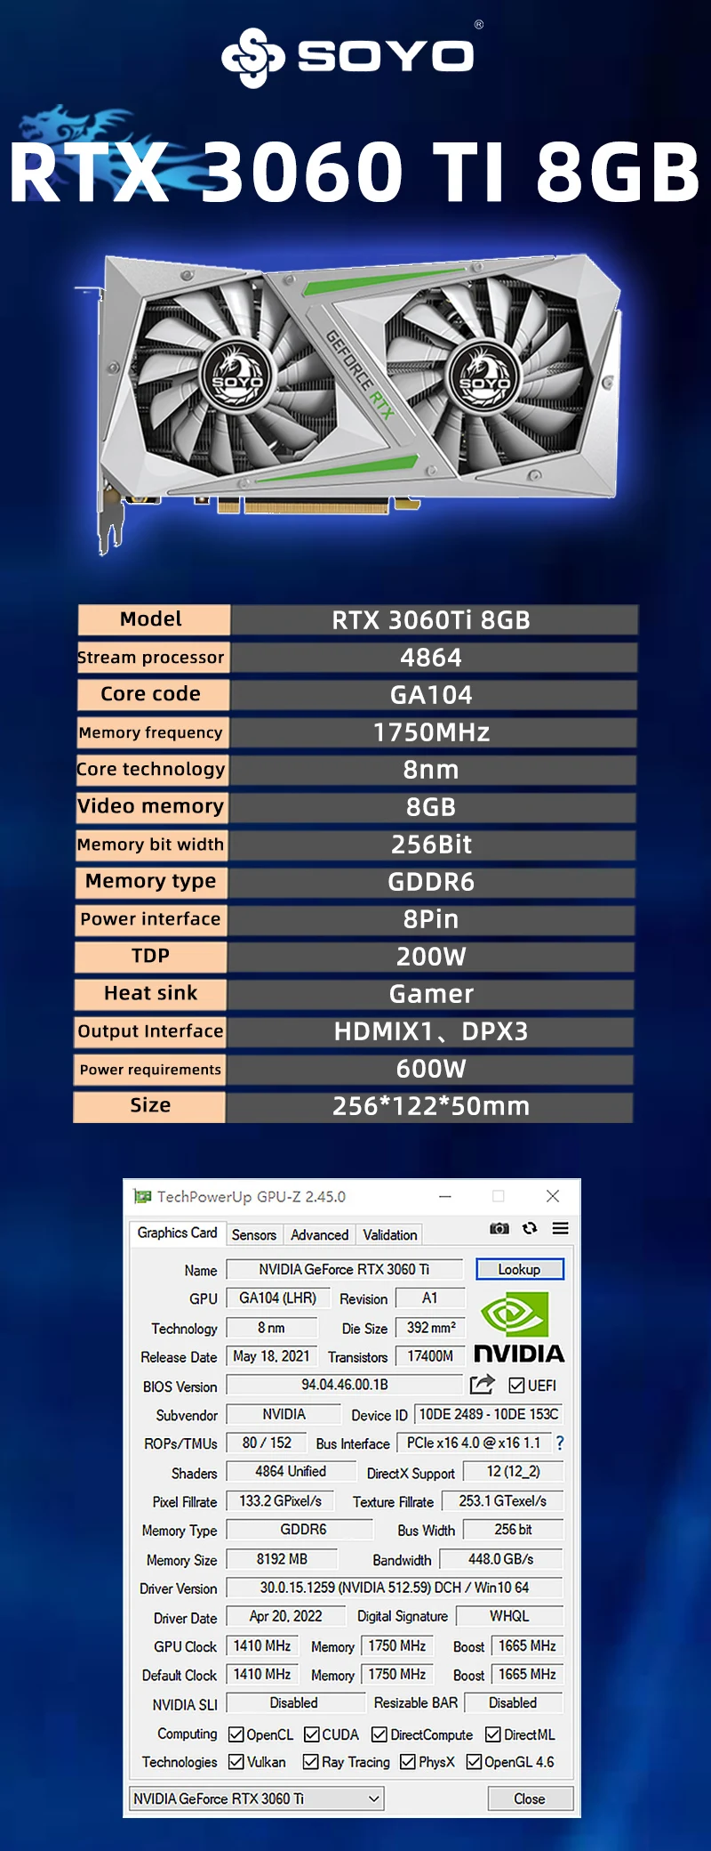The image size is (711, 1851).
Task: Click the Bus Interface question mark
Action: 560,1443
